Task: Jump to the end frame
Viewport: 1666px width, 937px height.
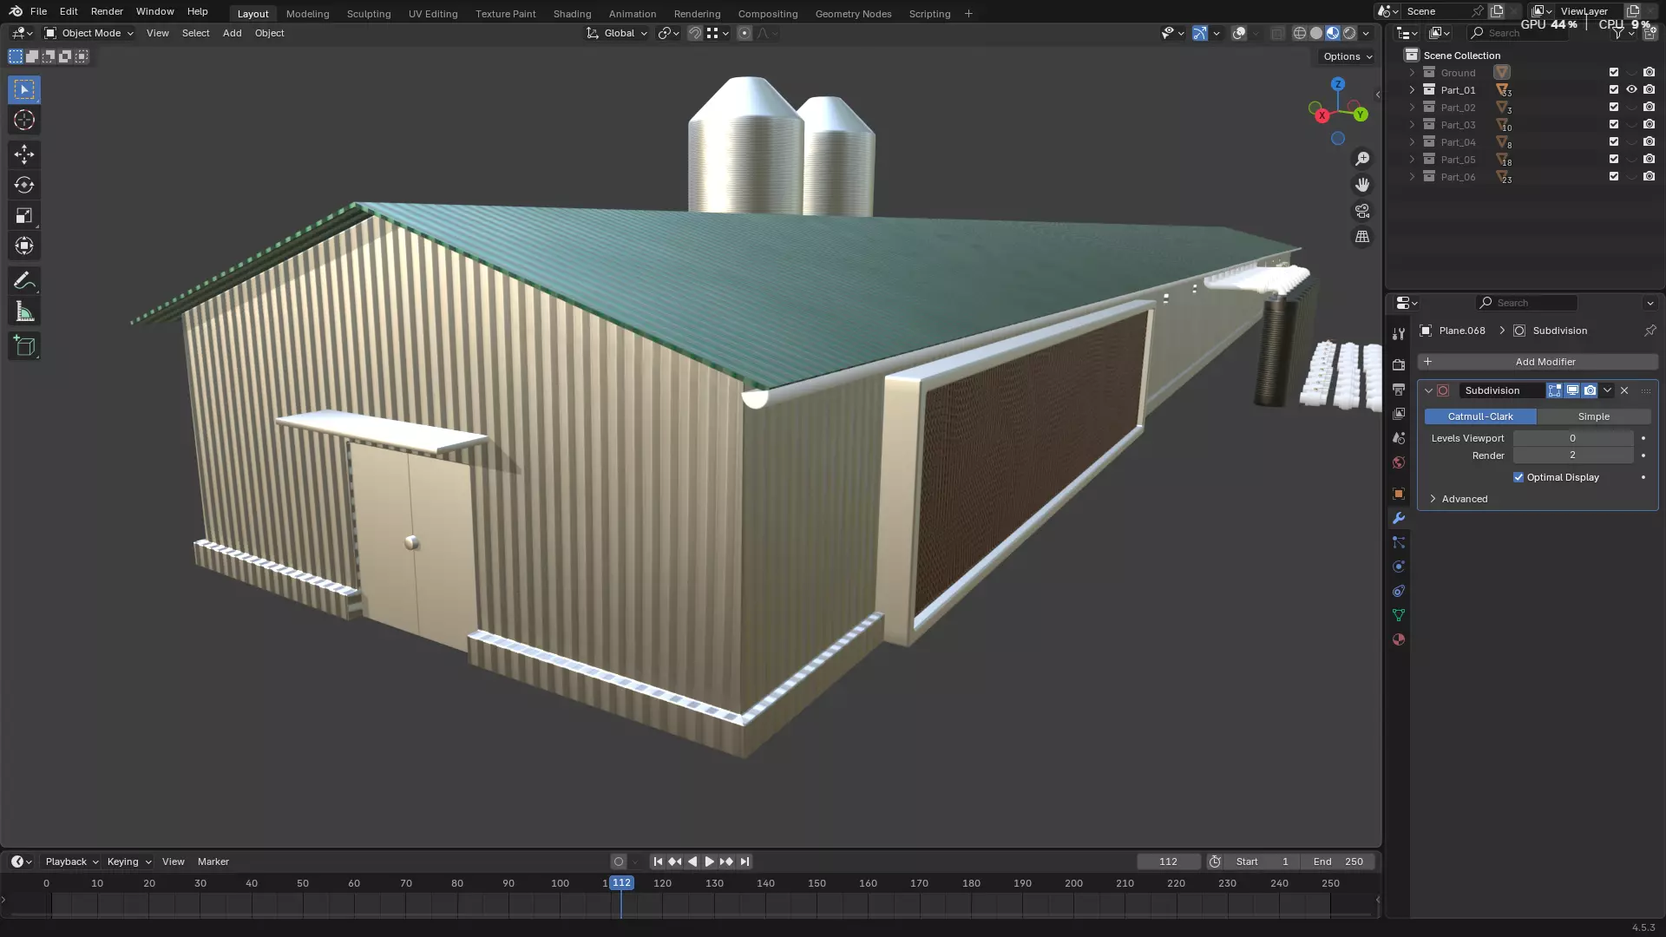Action: coord(744,862)
